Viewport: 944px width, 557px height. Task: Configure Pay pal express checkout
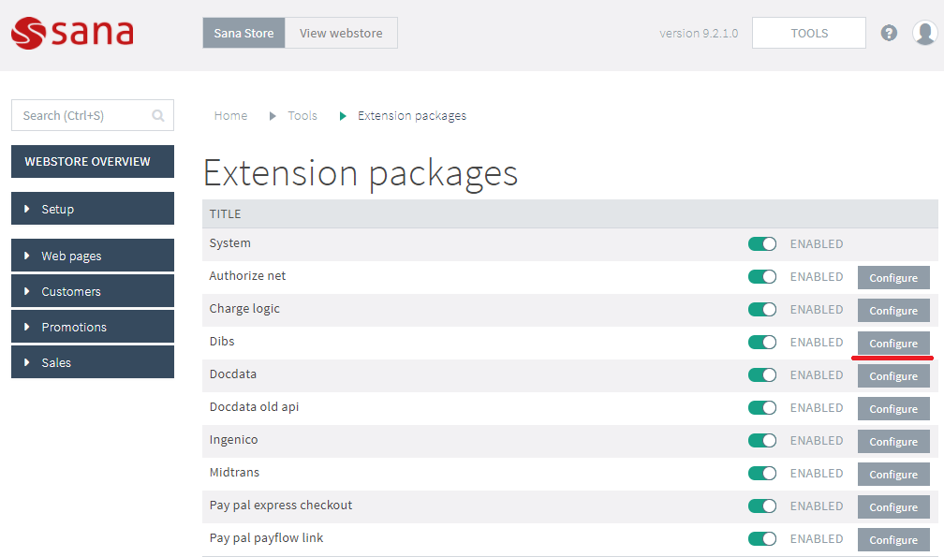point(893,507)
